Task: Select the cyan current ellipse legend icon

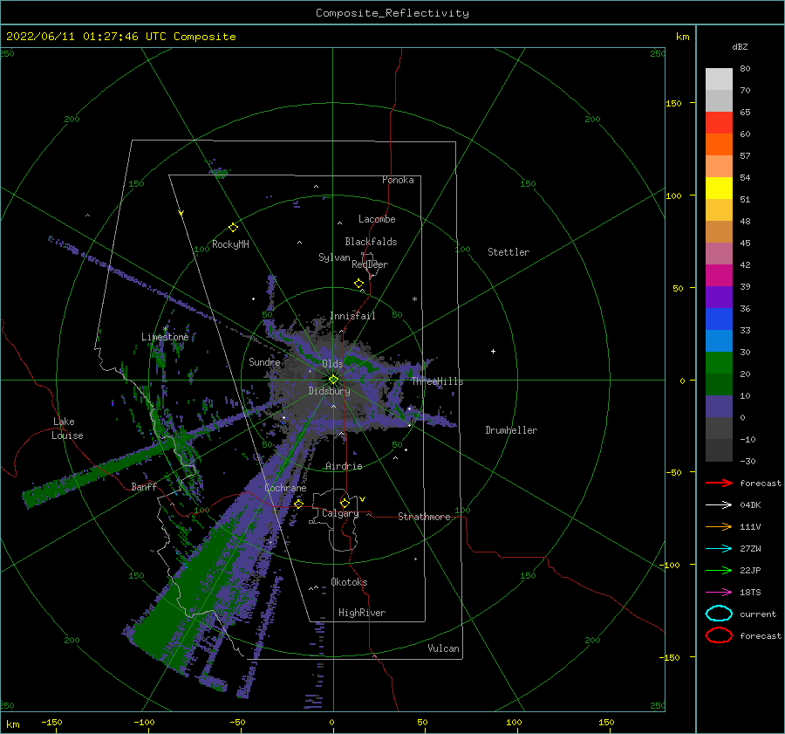Action: point(719,614)
